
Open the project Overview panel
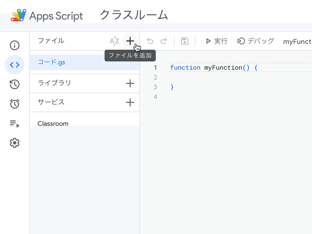(14, 45)
